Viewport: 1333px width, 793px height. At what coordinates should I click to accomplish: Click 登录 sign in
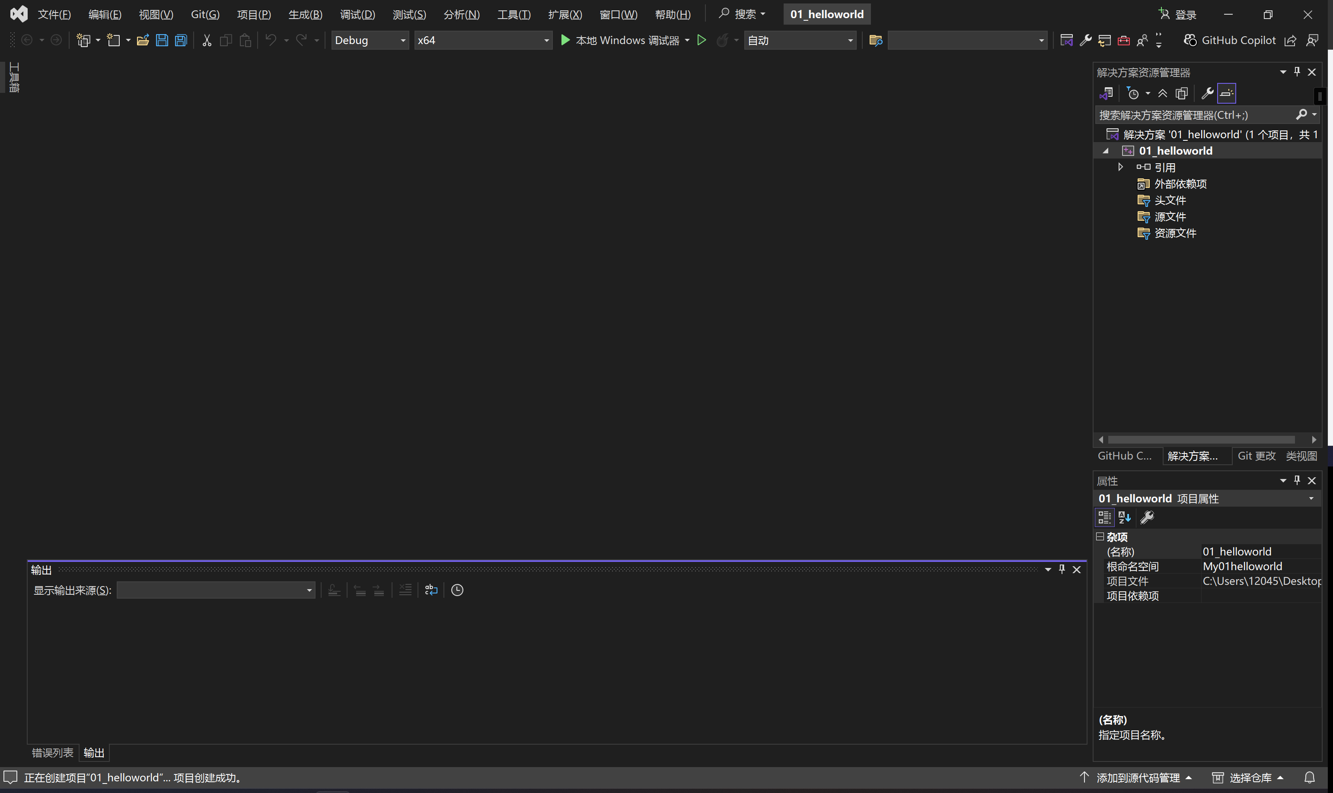coord(1177,14)
